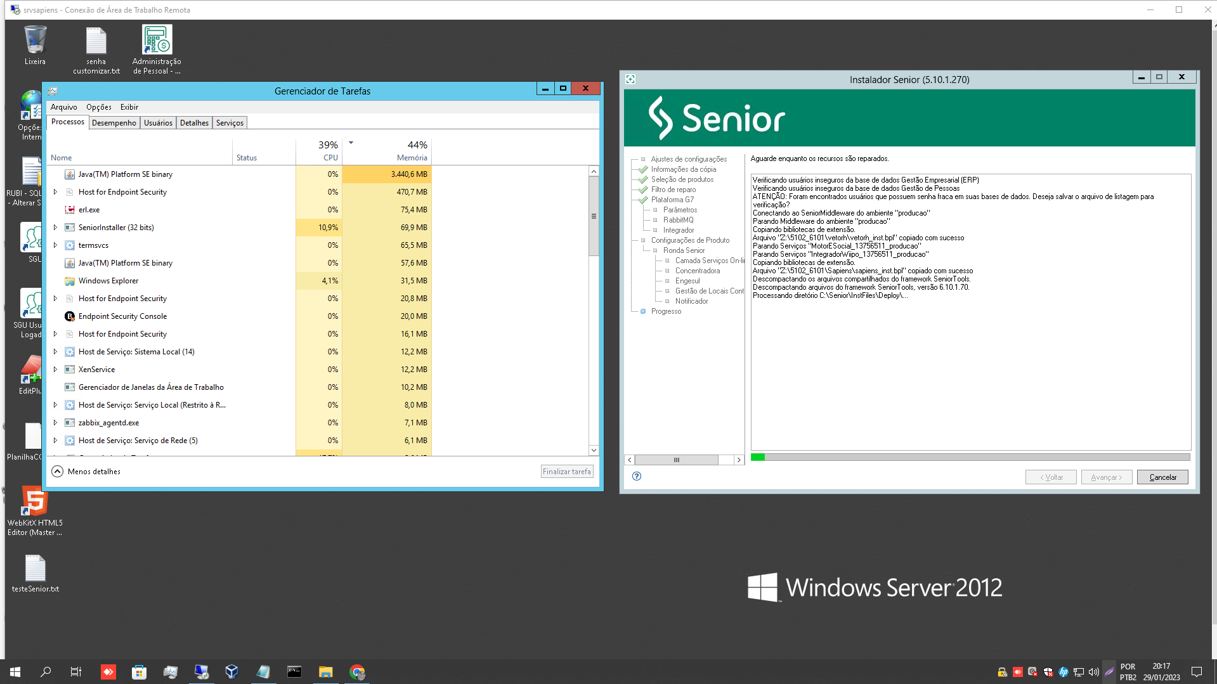This screenshot has height=684, width=1217.
Task: Expand the XenService process group
Action: 55,369
